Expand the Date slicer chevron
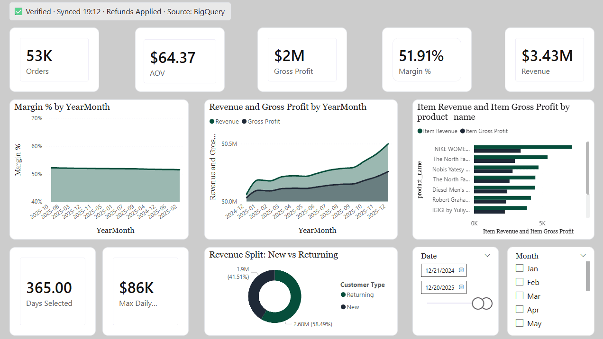The width and height of the screenshot is (603, 339). pos(487,256)
